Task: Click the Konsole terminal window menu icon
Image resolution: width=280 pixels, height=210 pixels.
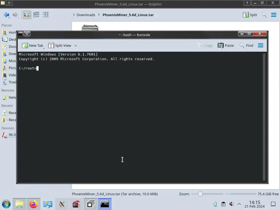Action: point(20,33)
